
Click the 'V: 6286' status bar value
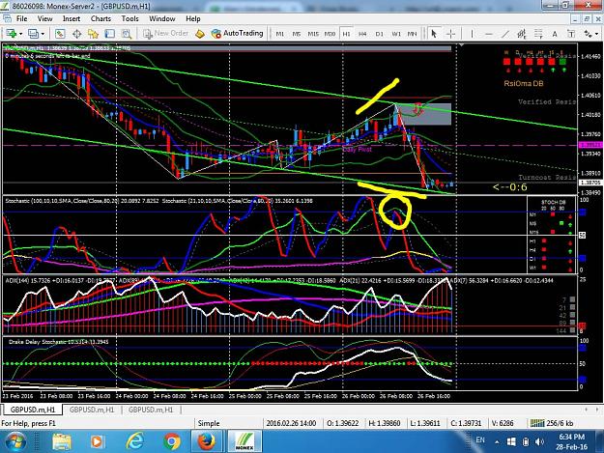(503, 423)
